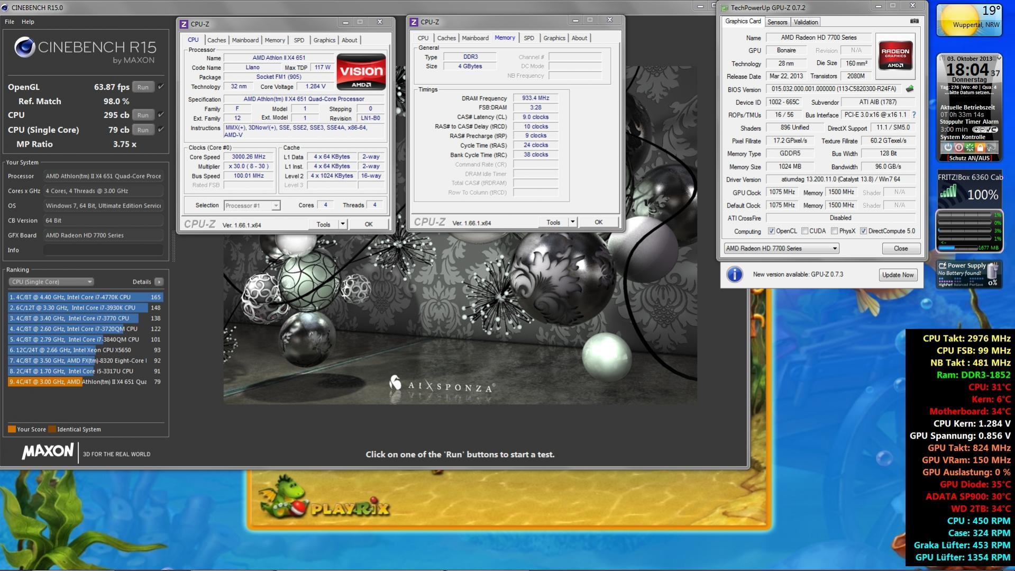Toggle the CPU (Single Core) test checkmark
This screenshot has height=571, width=1015.
pyautogui.click(x=161, y=129)
